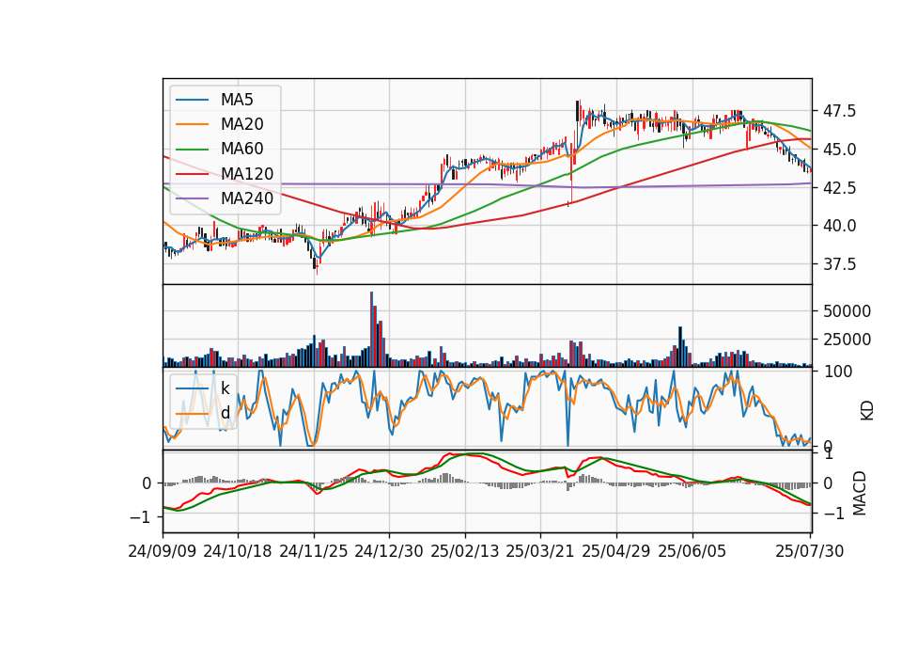Viewport: 902px width, 649px height.
Task: Click the 25/04/29 date label
Action: point(616,551)
